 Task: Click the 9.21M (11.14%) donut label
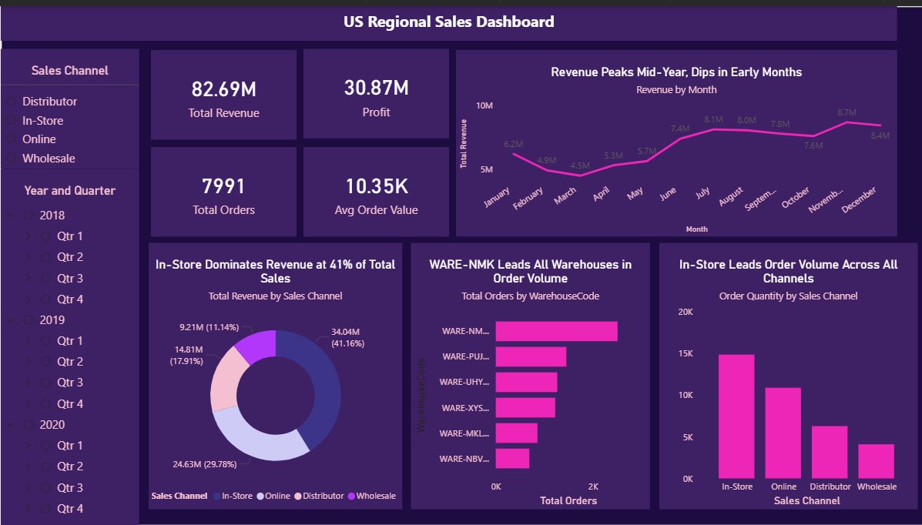(x=210, y=327)
